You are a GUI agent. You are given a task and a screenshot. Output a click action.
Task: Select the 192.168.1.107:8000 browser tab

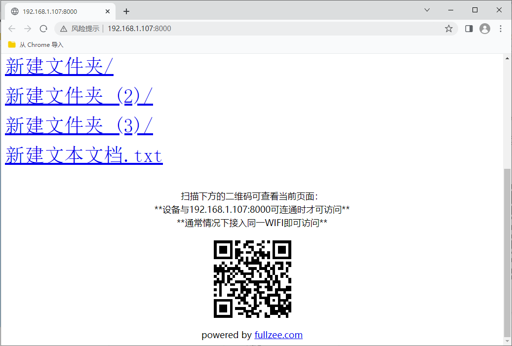pyautogui.click(x=60, y=11)
